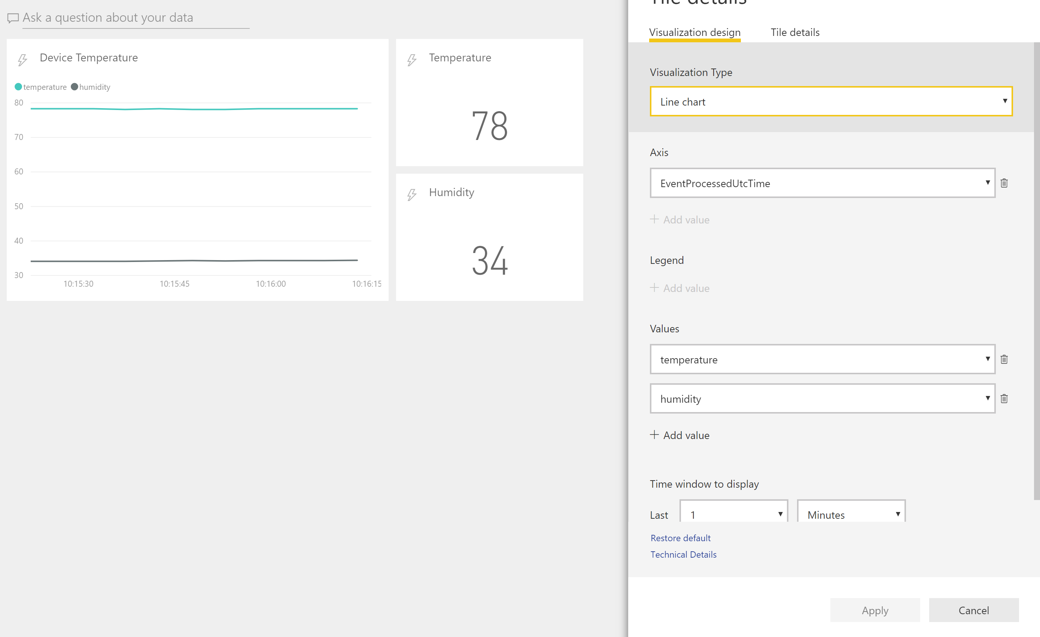Open the Visualization Type dropdown
Image resolution: width=1040 pixels, height=637 pixels.
click(831, 101)
